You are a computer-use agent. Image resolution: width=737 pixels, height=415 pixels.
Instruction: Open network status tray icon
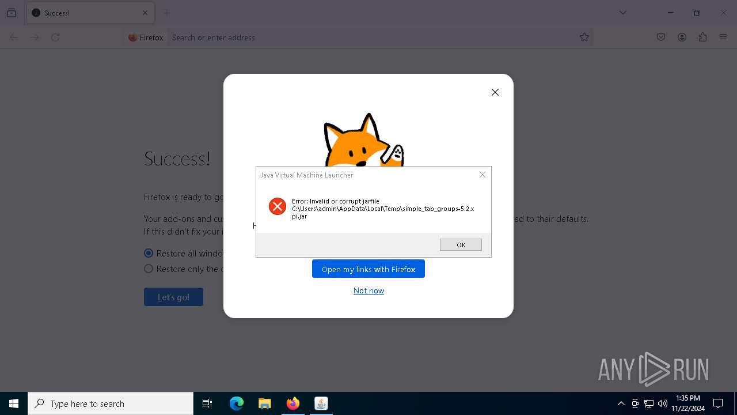(649, 403)
